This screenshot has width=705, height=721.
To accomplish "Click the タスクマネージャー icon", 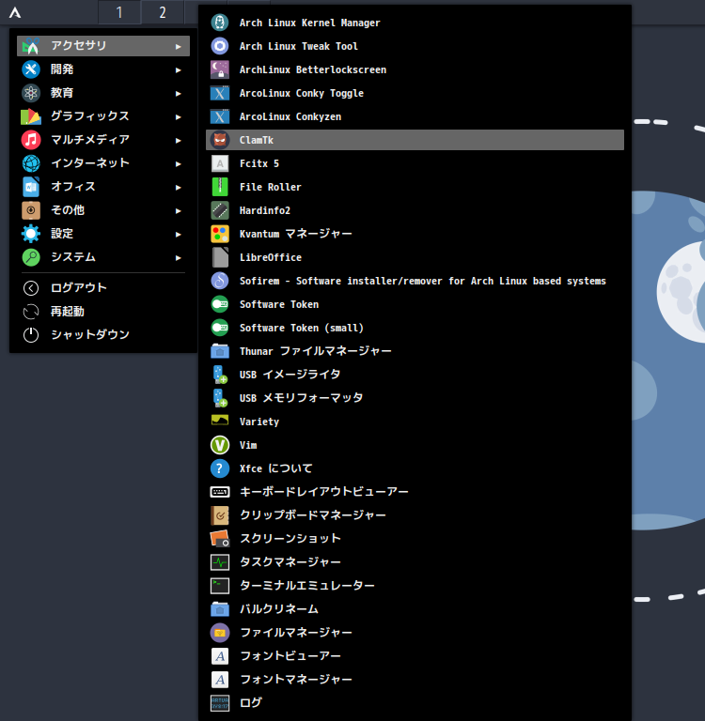I will click(220, 562).
